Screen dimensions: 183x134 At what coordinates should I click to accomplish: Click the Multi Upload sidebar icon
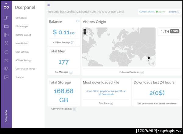[x=6, y=43]
